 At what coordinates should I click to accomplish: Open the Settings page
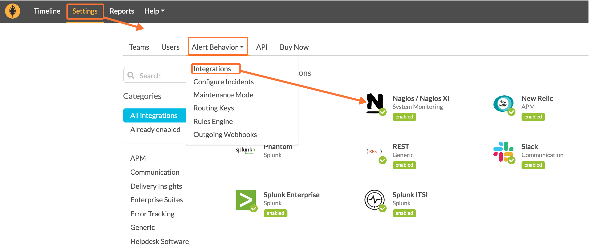click(85, 11)
